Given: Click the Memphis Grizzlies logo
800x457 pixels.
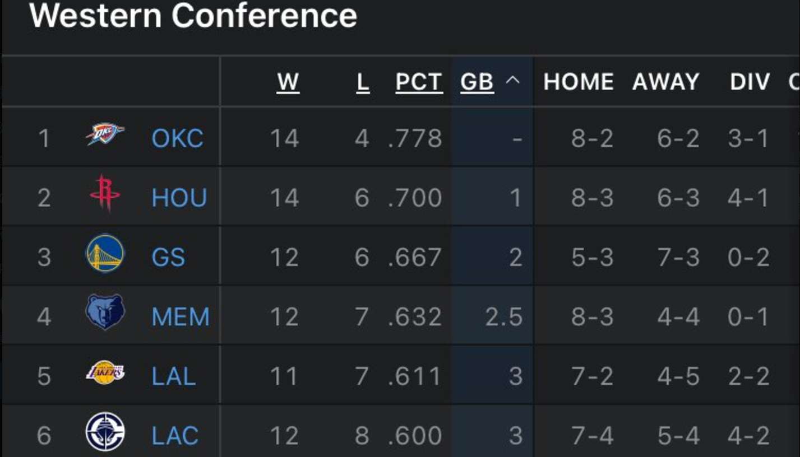Looking at the screenshot, I should [105, 313].
